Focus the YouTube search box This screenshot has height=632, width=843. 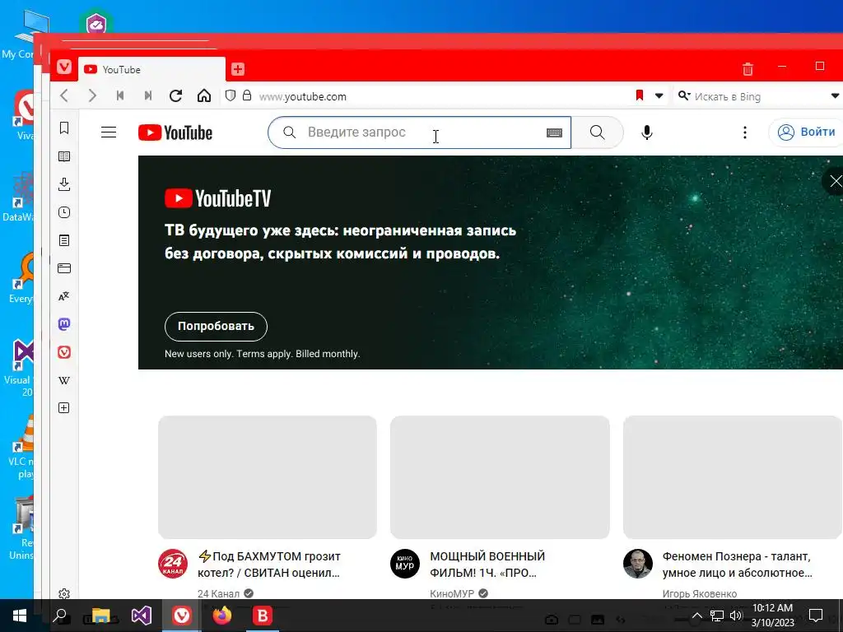(419, 132)
